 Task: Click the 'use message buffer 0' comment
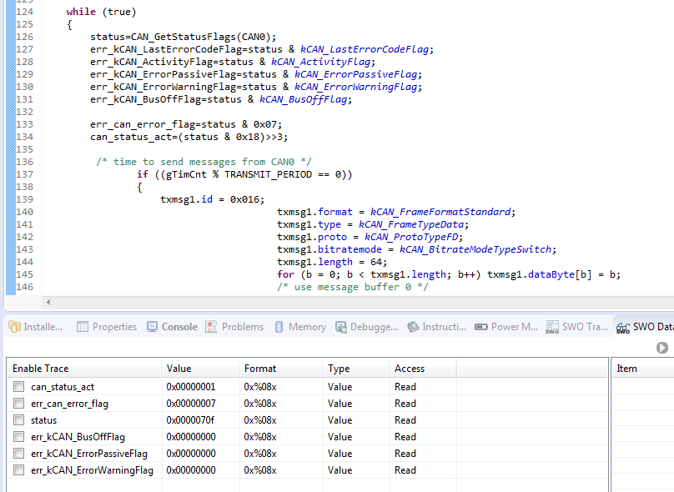coord(353,287)
